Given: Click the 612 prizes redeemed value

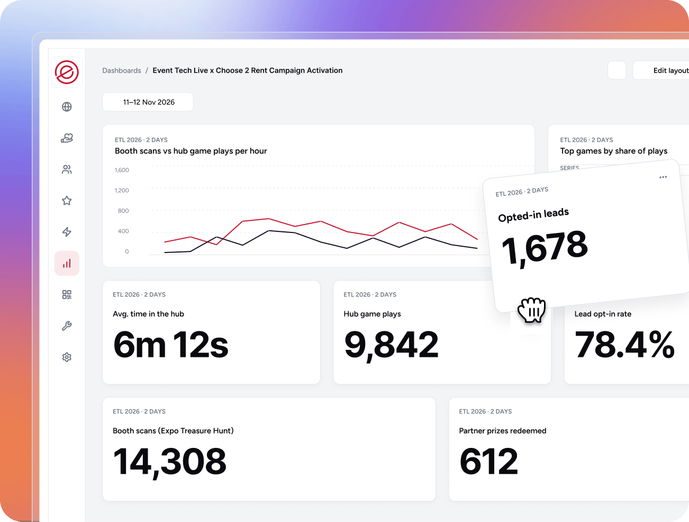Looking at the screenshot, I should [489, 462].
